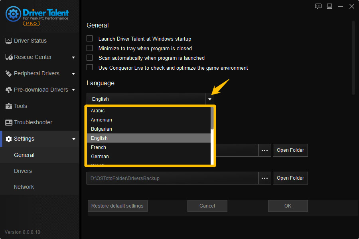Confirm settings with OK button

click(288, 206)
